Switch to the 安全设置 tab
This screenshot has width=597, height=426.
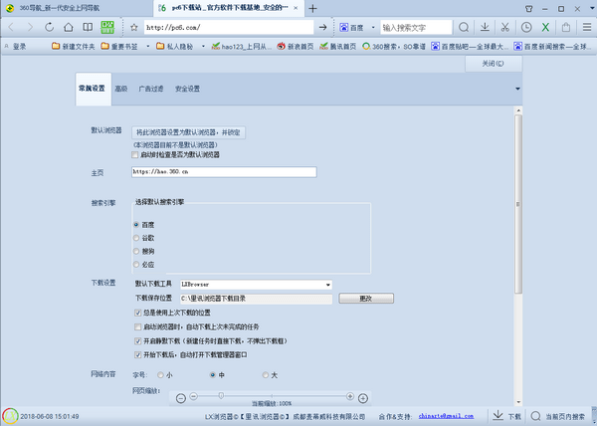tap(187, 89)
